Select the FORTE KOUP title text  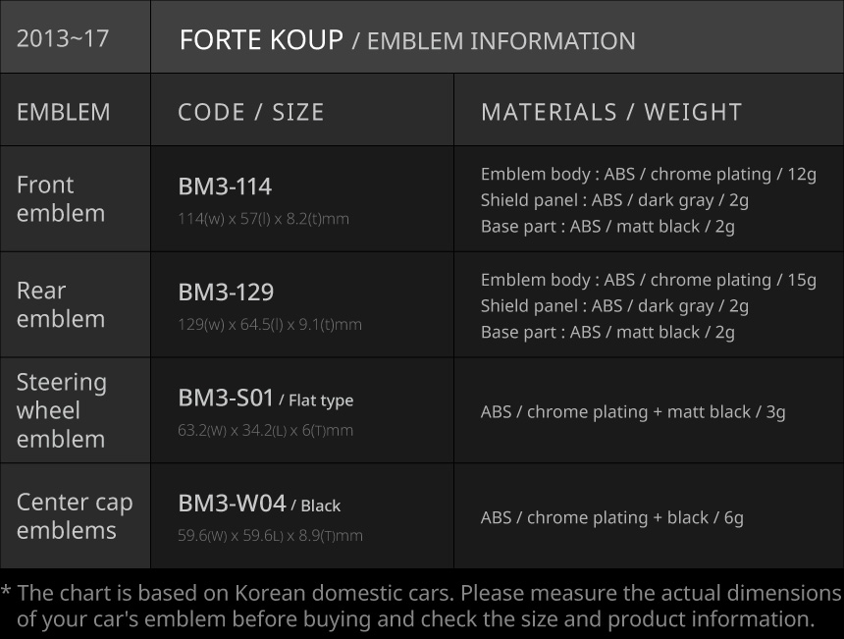tap(261, 40)
